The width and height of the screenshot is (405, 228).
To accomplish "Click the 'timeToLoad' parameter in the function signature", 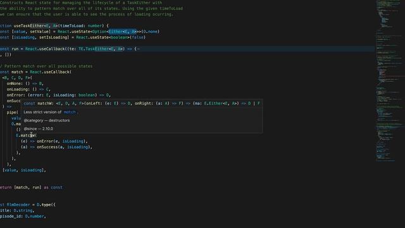I will pos(72,26).
